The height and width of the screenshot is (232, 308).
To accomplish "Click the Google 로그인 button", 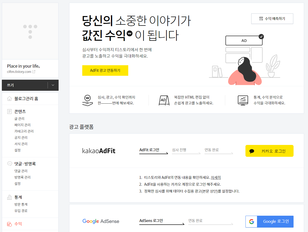I will (269, 221).
